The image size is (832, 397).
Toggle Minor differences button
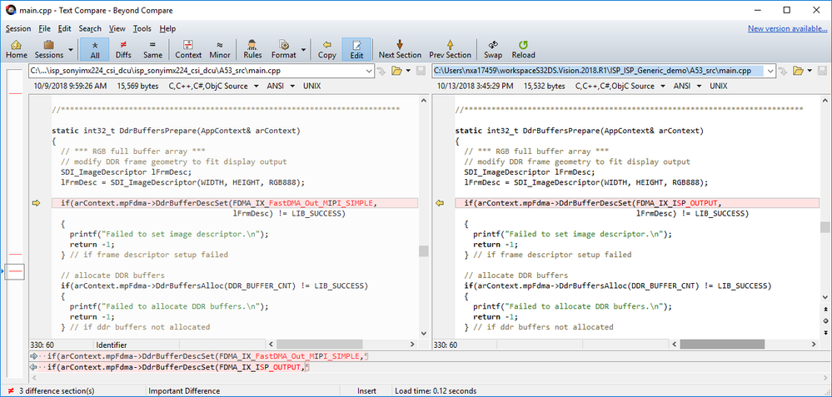click(x=220, y=49)
